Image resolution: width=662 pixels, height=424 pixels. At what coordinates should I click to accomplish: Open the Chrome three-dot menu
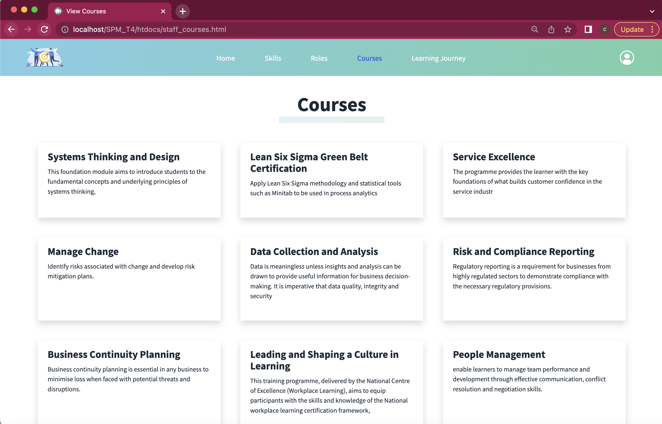pyautogui.click(x=652, y=30)
